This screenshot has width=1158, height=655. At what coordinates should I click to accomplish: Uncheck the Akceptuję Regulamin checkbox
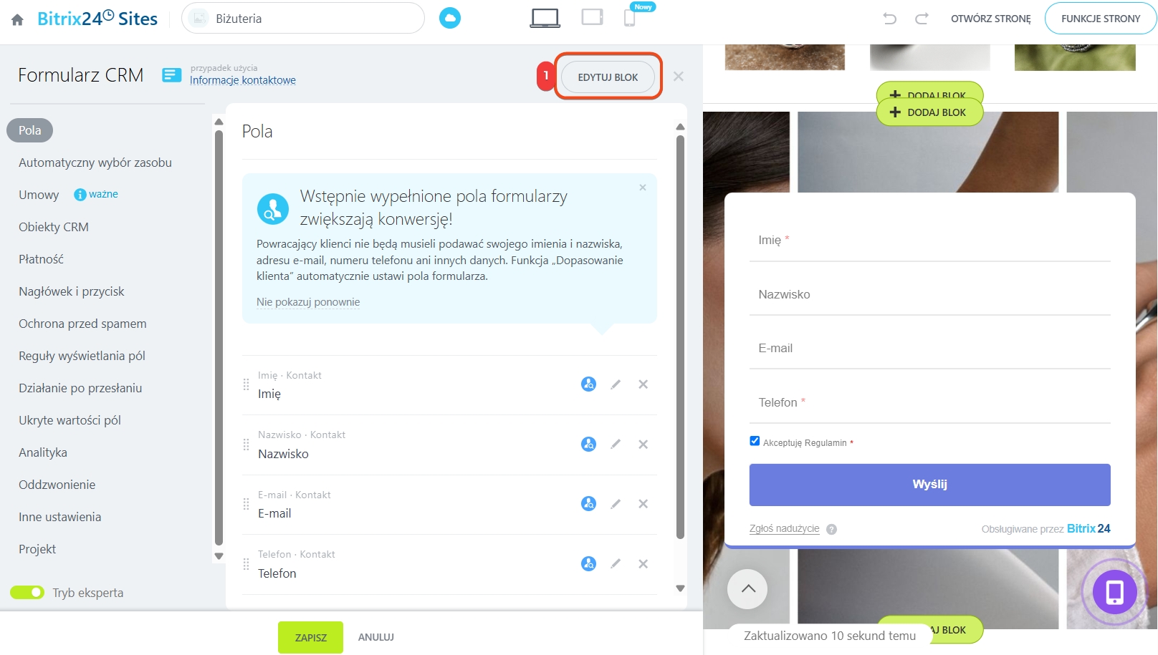(755, 441)
